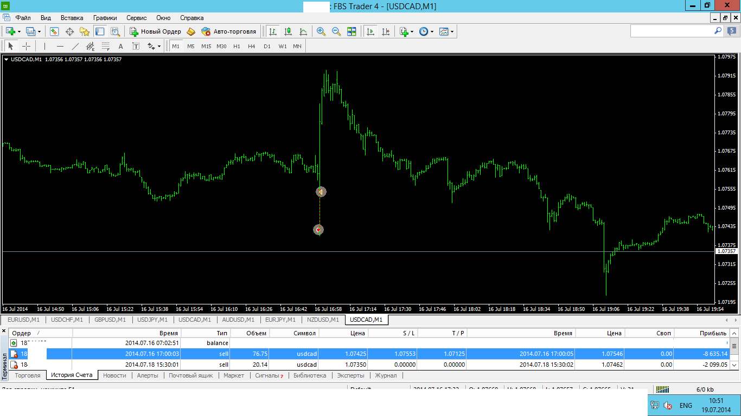Viewport: 741px width, 416px height.
Task: Open the new chart tool
Action: click(x=10, y=31)
